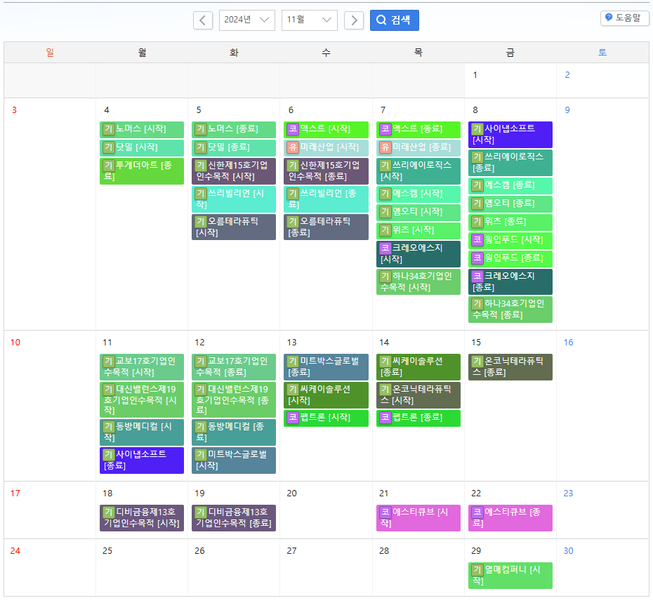Open the 쓰리빌리언 [시작] event

[x=234, y=199]
